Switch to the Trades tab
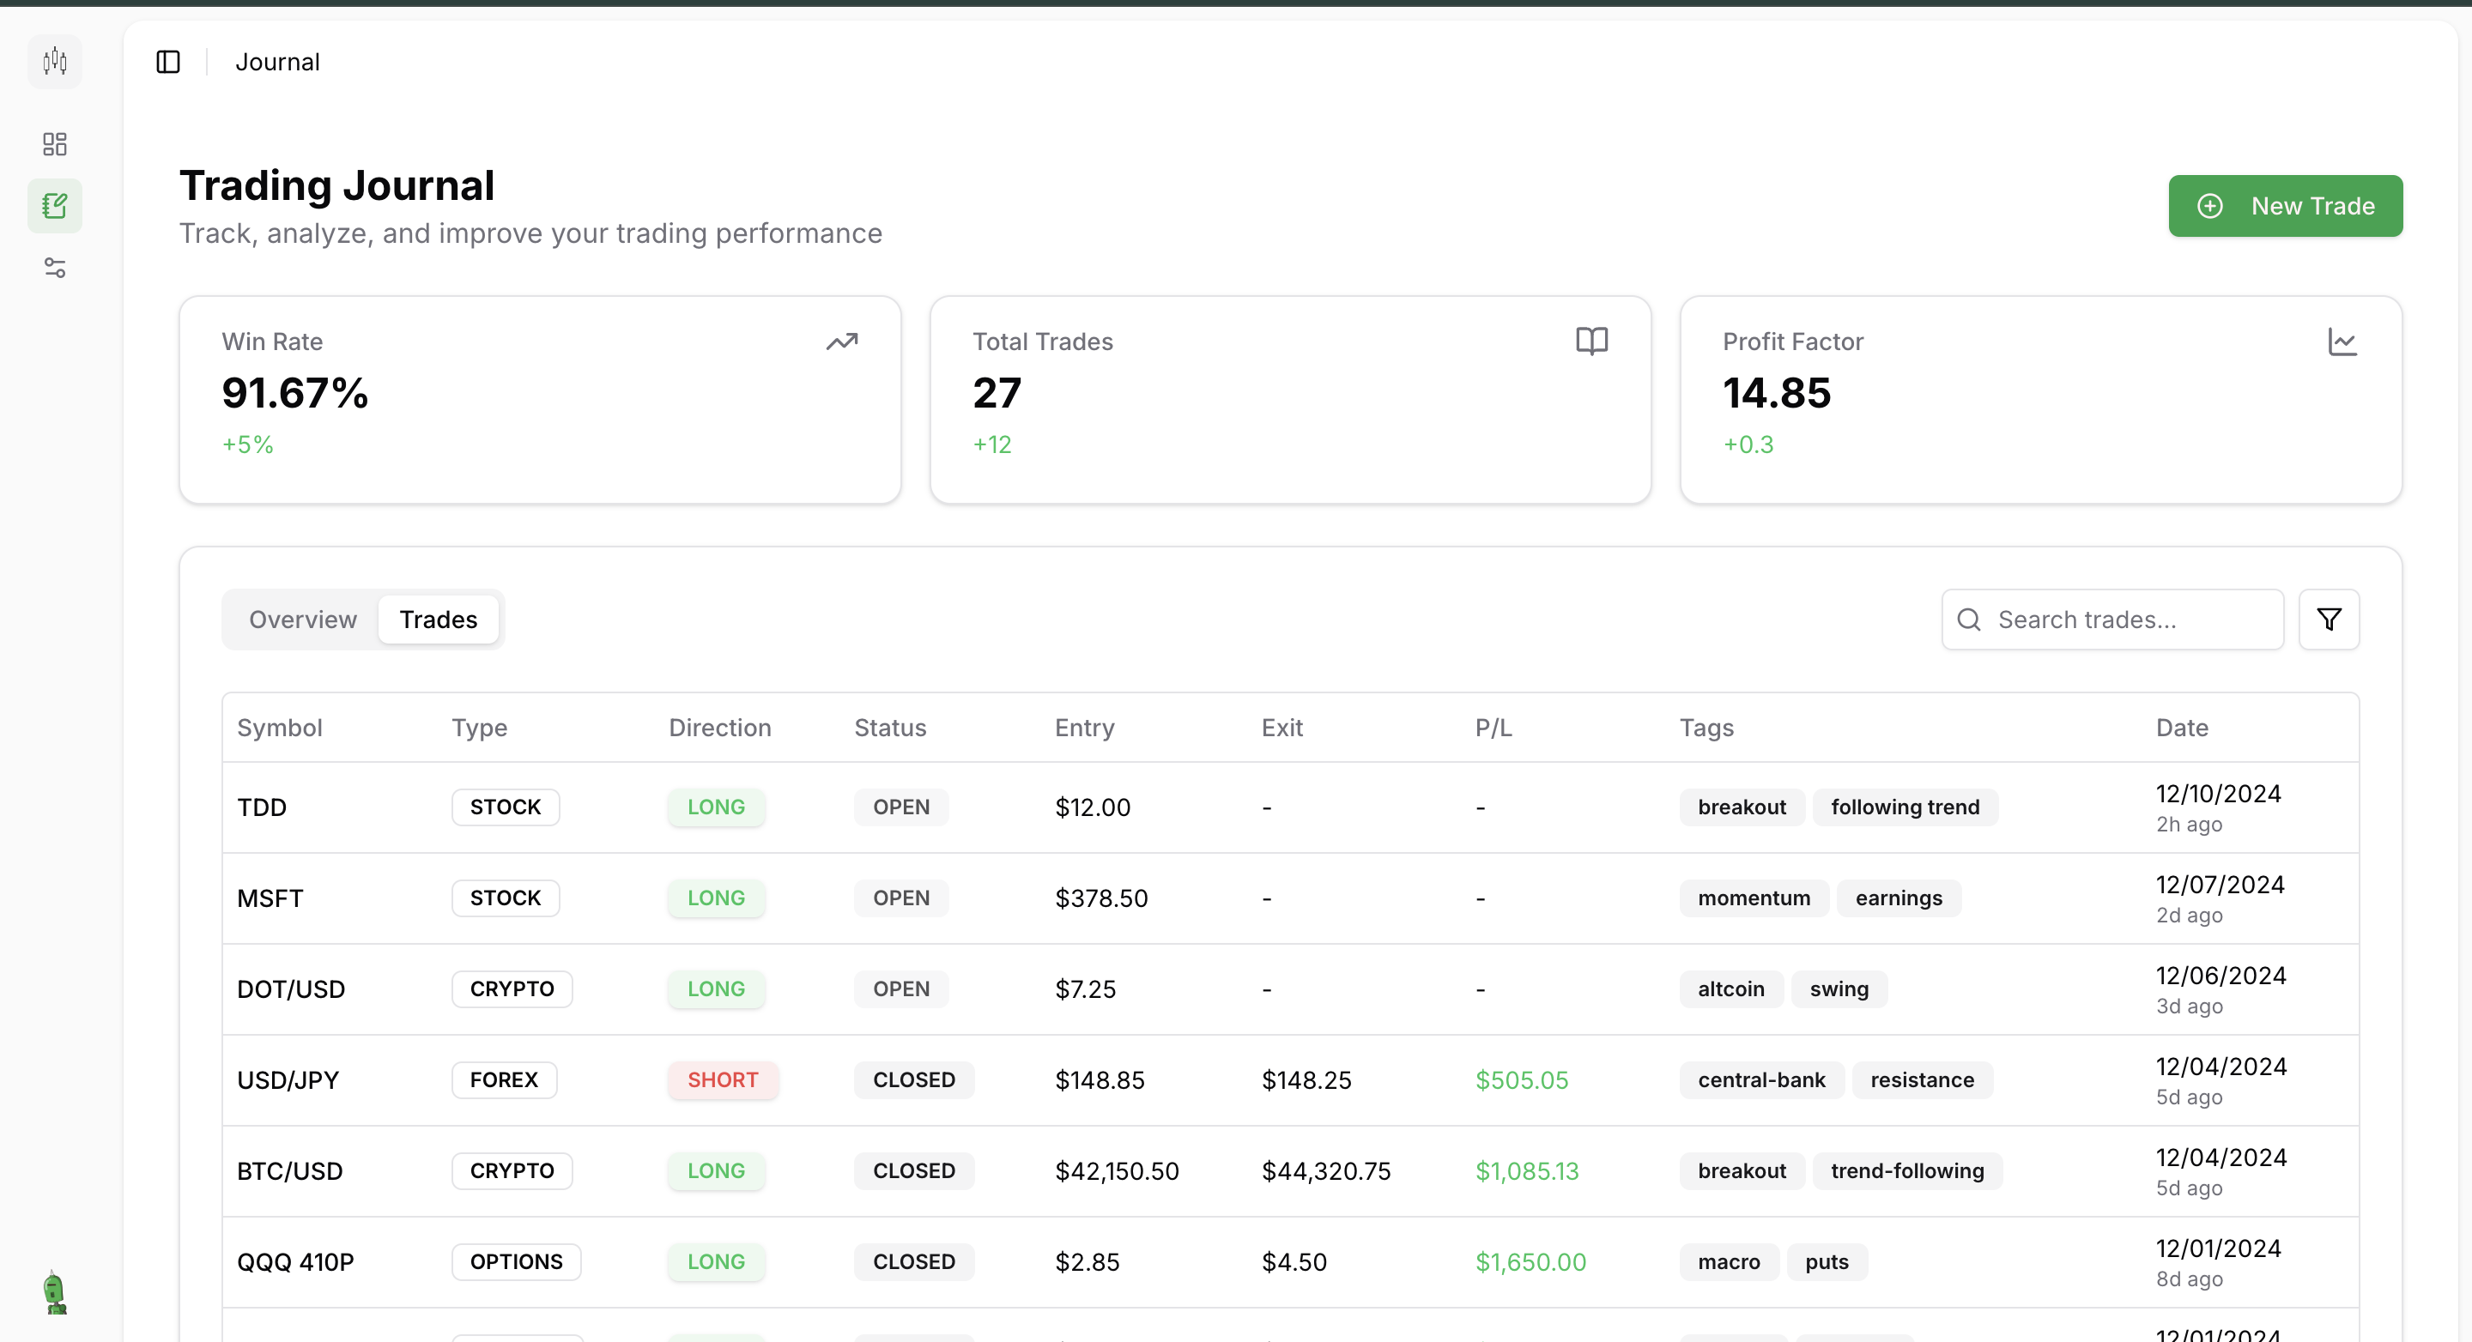Screen dimensions: 2472x1342 coord(439,620)
